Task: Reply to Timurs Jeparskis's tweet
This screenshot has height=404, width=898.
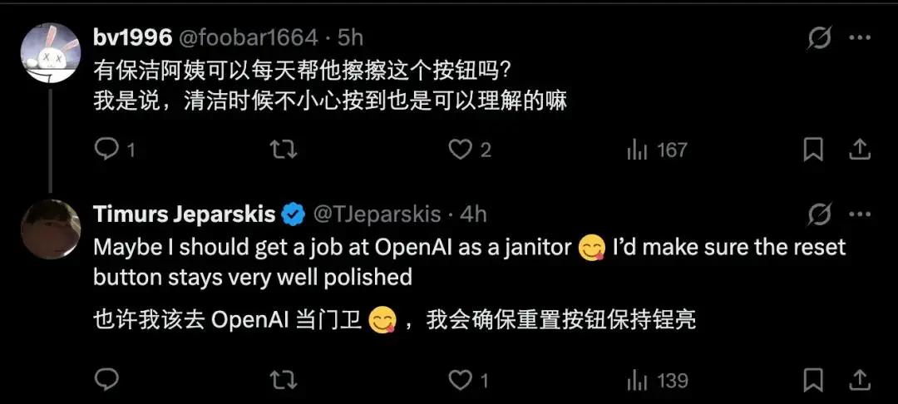Action: pos(106,379)
